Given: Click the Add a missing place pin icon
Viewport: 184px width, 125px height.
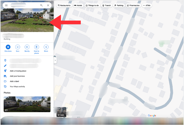Looking at the screenshot, I should click(5, 71).
